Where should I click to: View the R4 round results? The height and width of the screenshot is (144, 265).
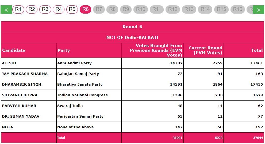(x=59, y=9)
